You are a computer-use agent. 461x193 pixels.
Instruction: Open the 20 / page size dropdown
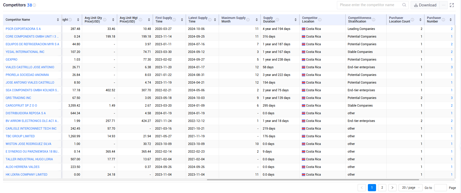click(x=411, y=188)
